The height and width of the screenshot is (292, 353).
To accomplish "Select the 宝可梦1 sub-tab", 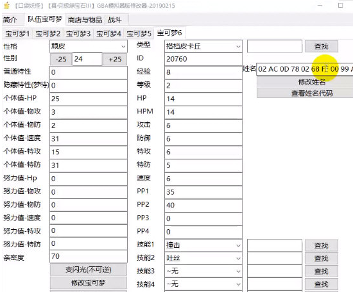I will [17, 34].
